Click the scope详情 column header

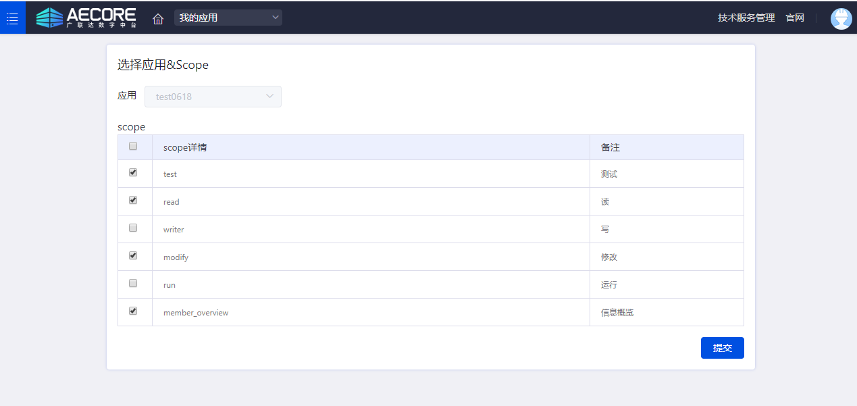185,147
